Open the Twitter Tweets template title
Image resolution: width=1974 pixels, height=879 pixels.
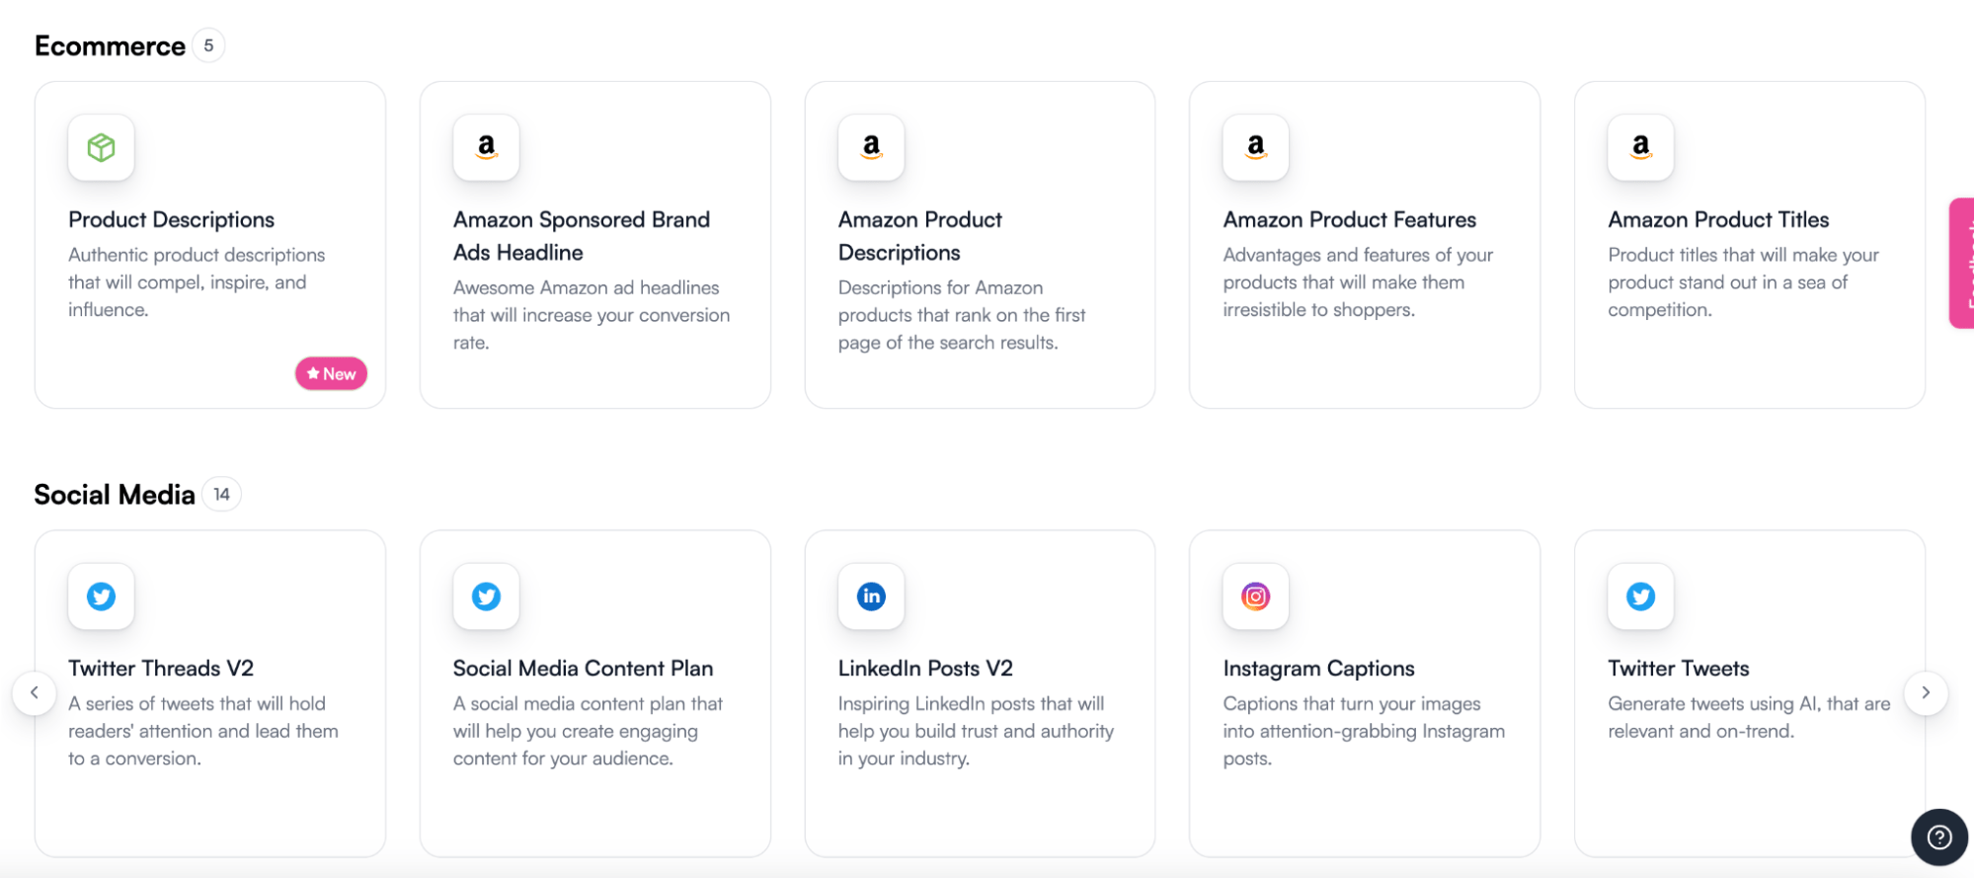[1678, 669]
